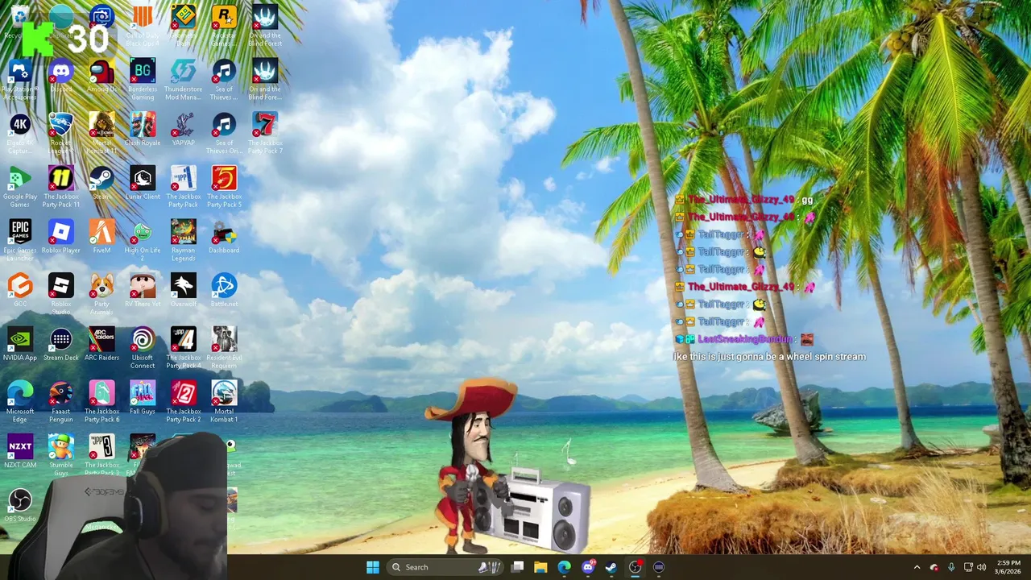Open Steam from the taskbar

(611, 567)
